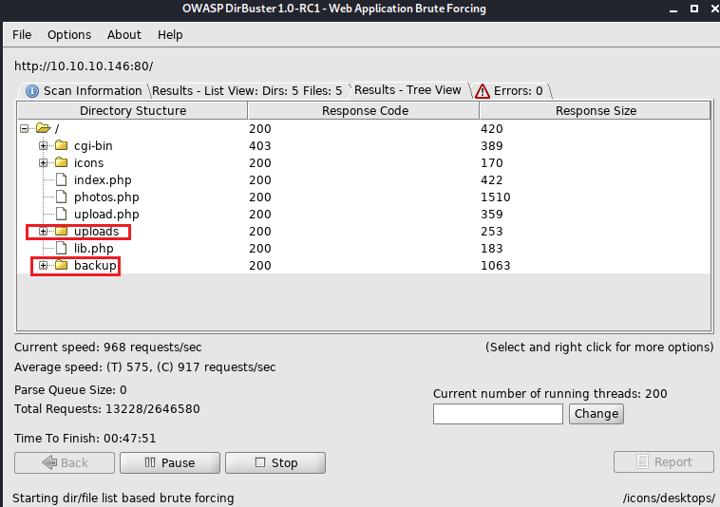Viewport: 720px width, 507px height.
Task: Click the Response Code column header
Action: pyautogui.click(x=365, y=110)
